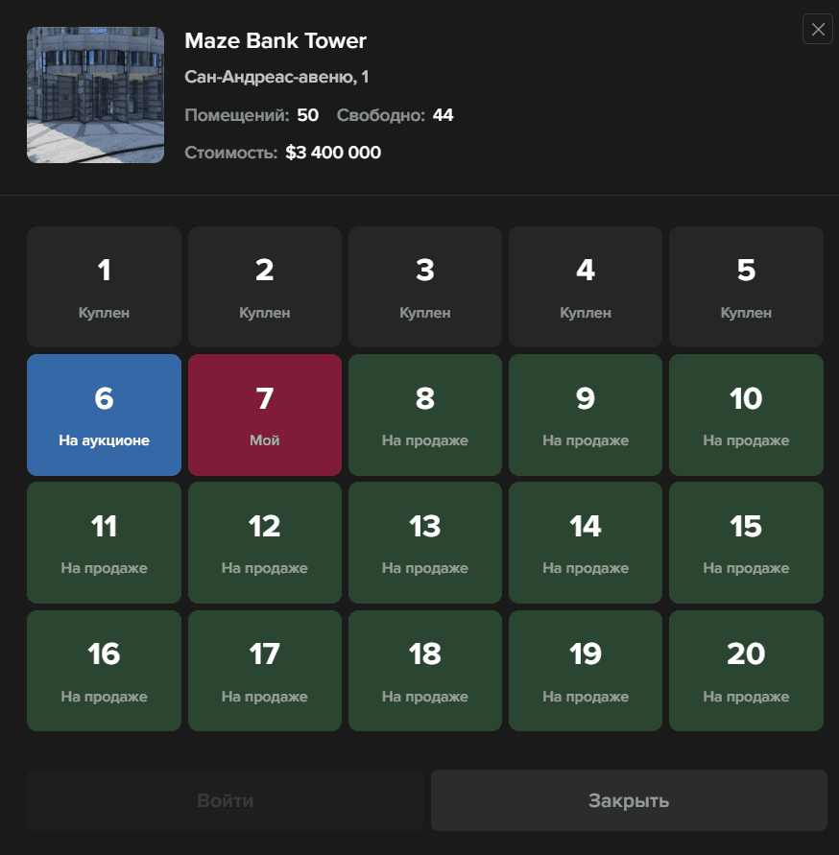
Task: Pick room 10 for sale
Action: tap(746, 415)
